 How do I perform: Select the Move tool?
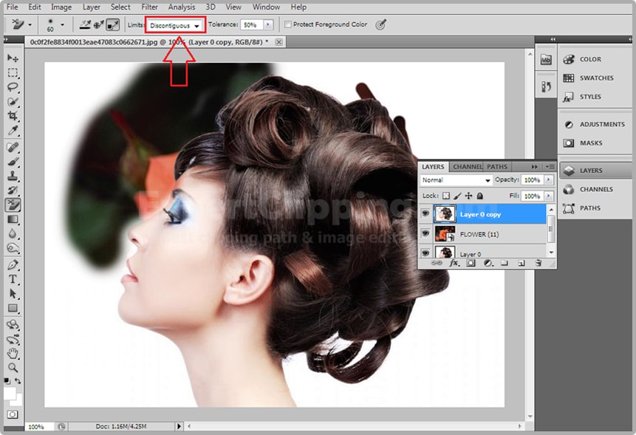coord(13,58)
